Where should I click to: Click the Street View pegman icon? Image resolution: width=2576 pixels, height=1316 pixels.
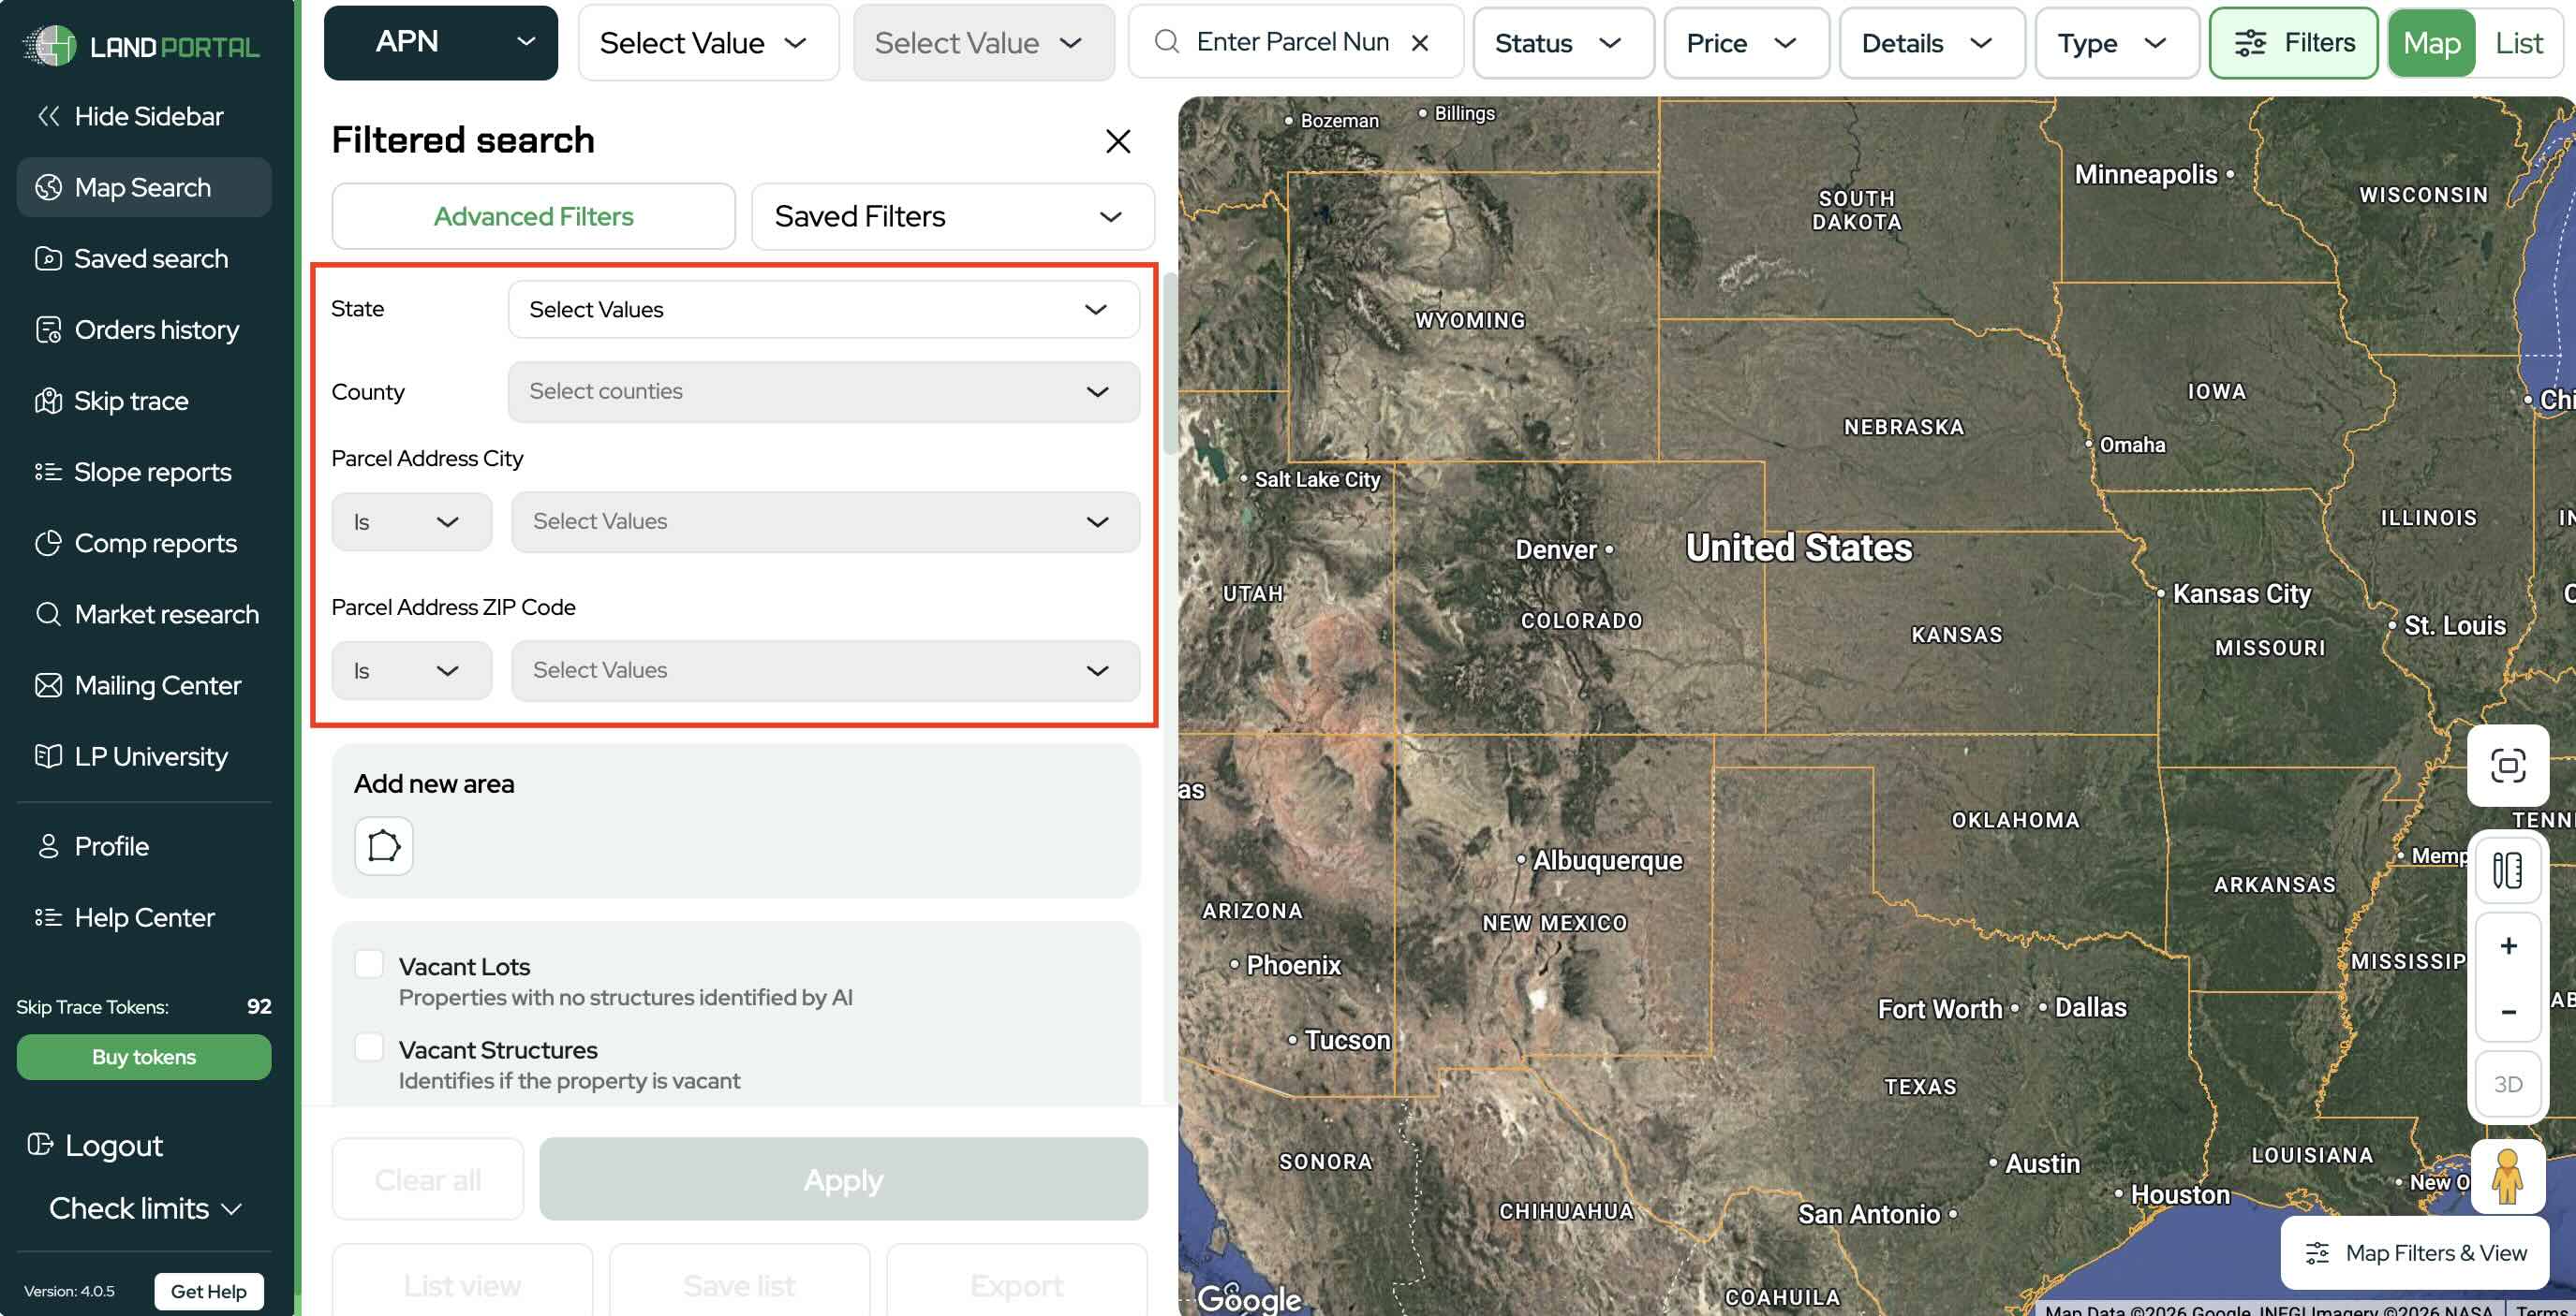2506,1177
